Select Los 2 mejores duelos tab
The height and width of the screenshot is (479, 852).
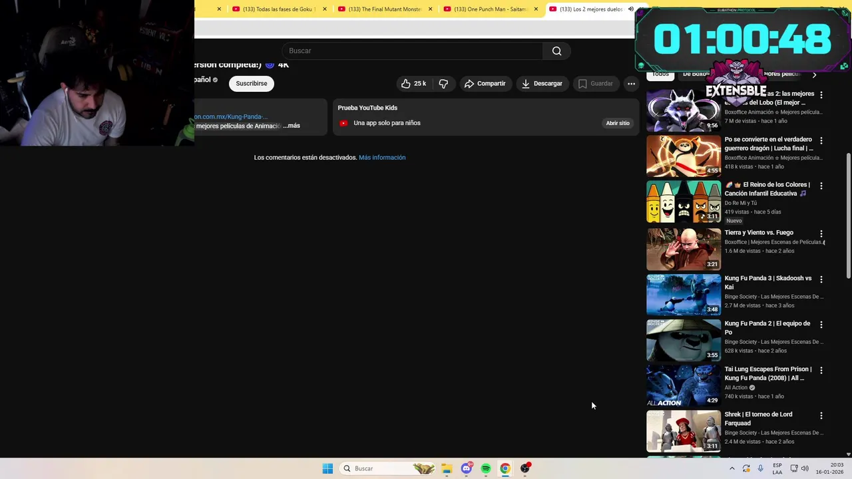(x=589, y=9)
